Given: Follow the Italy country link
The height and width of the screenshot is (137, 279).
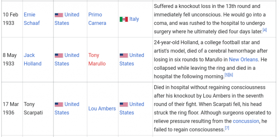Looking at the screenshot, I should click(134, 19).
